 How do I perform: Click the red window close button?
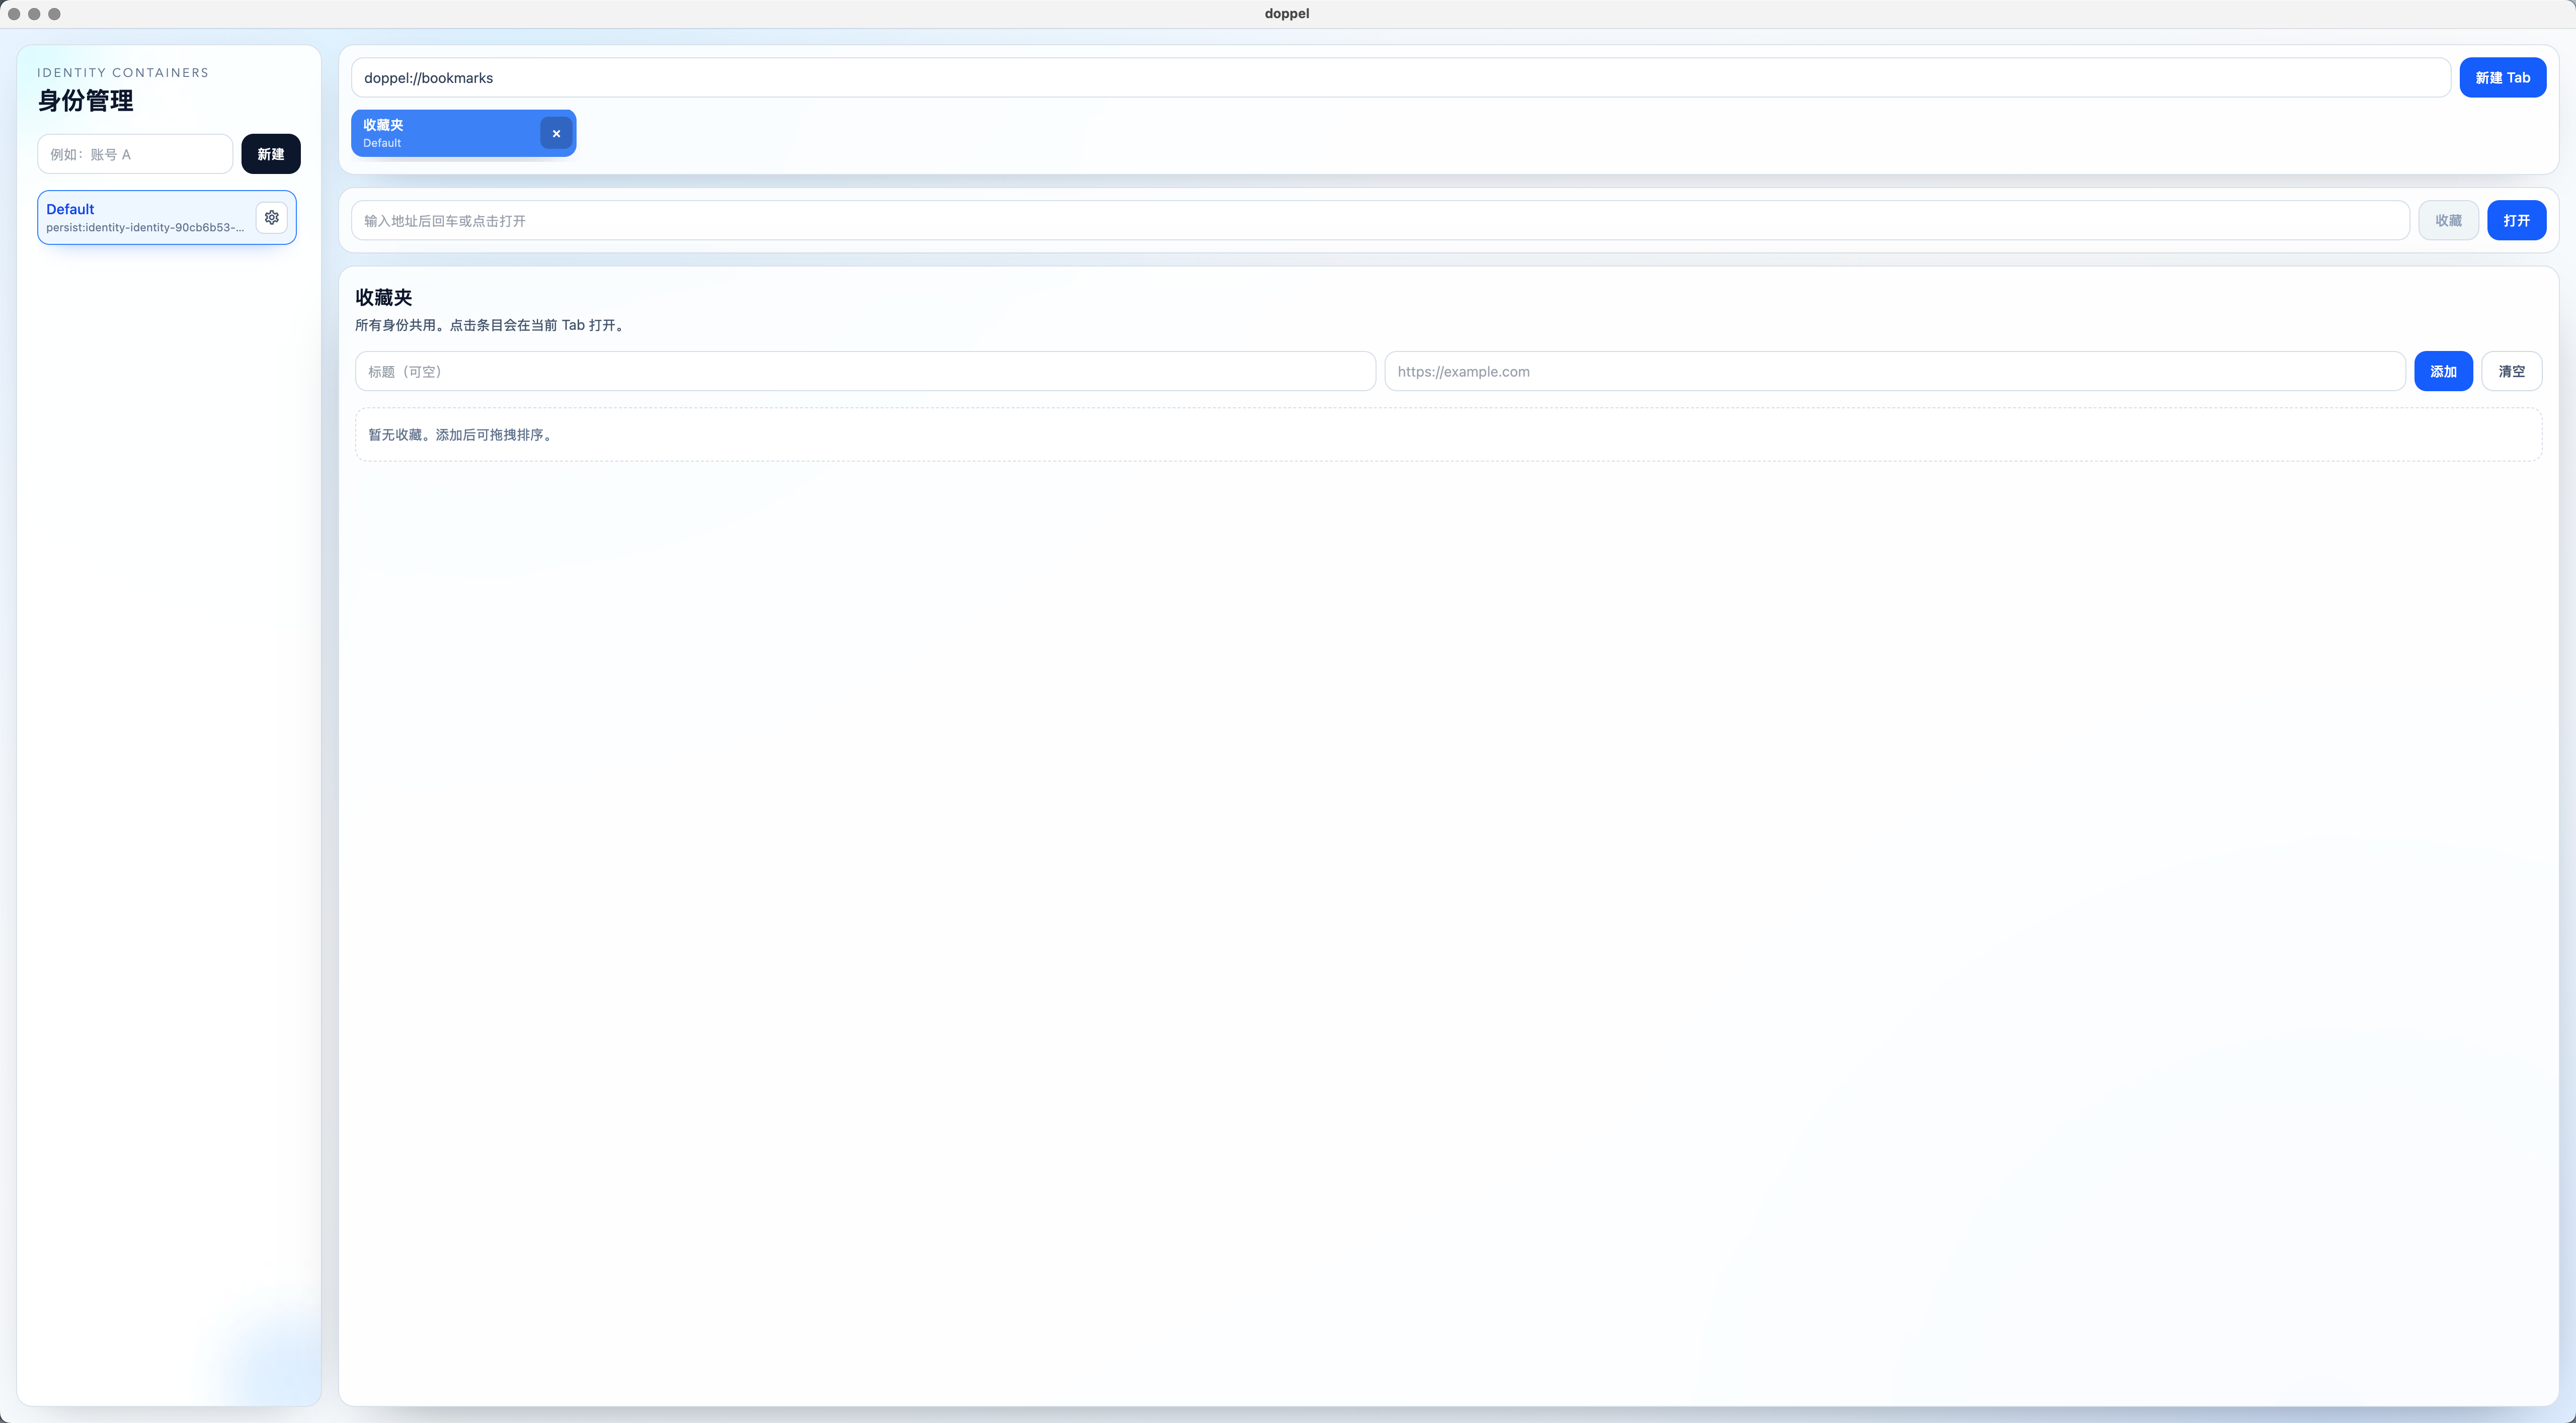[x=14, y=13]
